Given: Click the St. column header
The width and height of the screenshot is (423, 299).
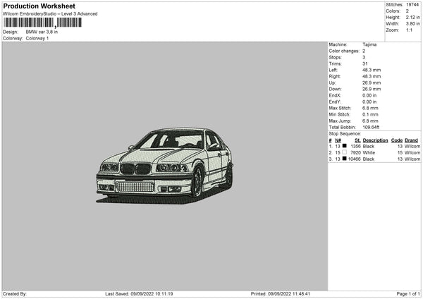Looking at the screenshot, I should [x=357, y=140].
